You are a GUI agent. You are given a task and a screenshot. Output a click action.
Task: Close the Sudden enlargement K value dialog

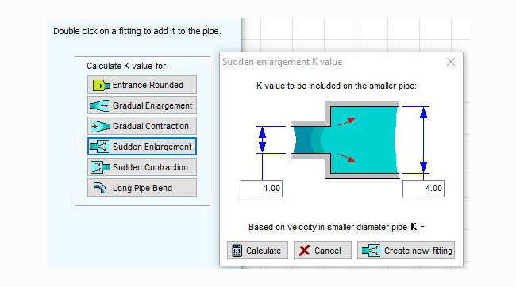[x=451, y=62]
